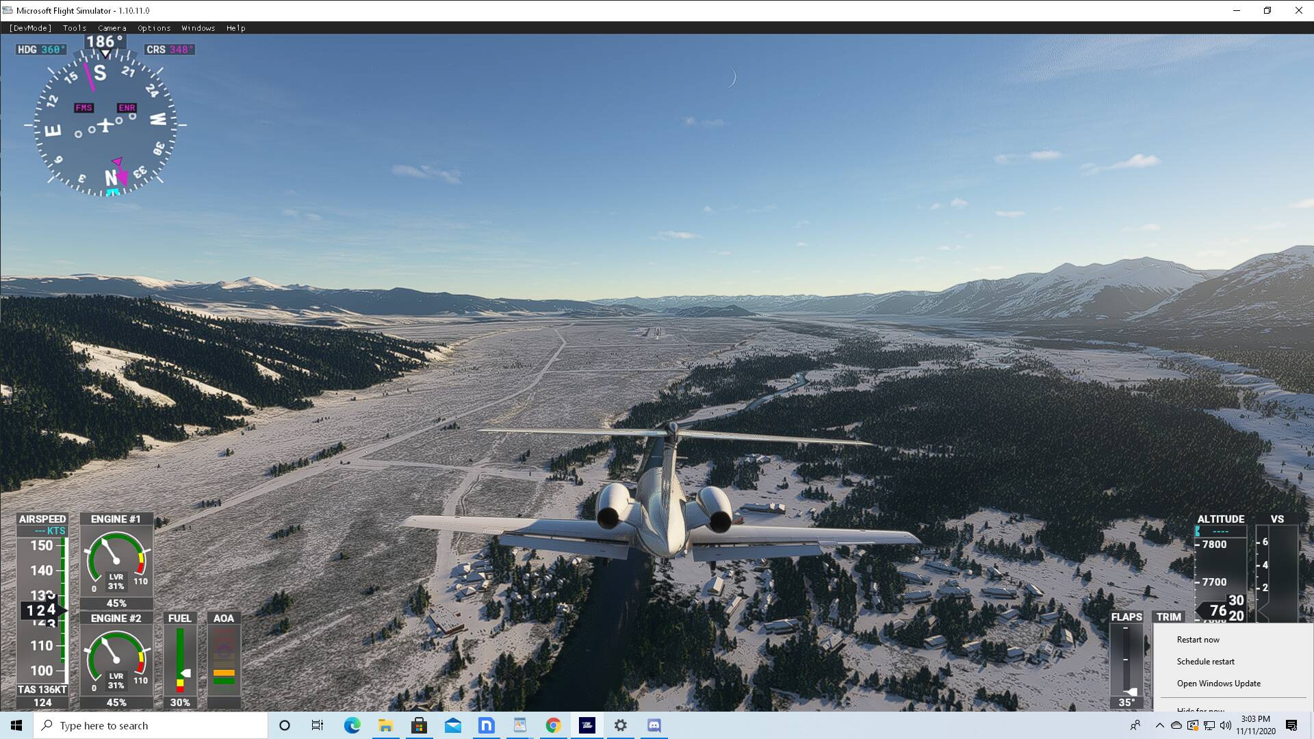This screenshot has width=1314, height=739.
Task: Show hidden system tray icons
Action: tap(1159, 725)
